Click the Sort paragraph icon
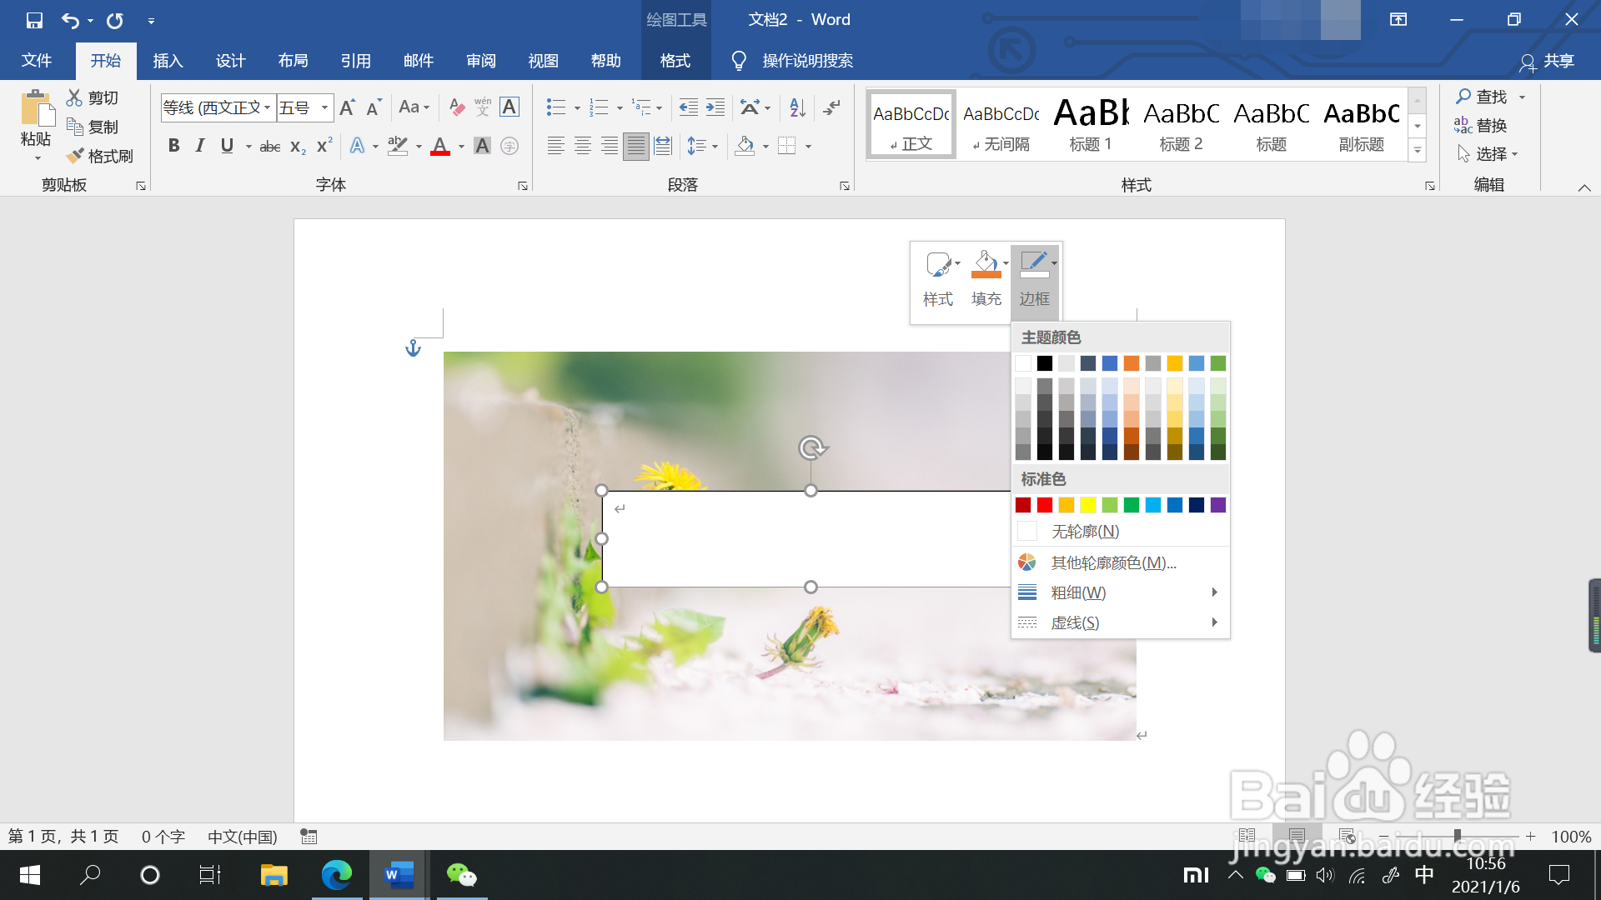The image size is (1601, 900). pyautogui.click(x=797, y=107)
